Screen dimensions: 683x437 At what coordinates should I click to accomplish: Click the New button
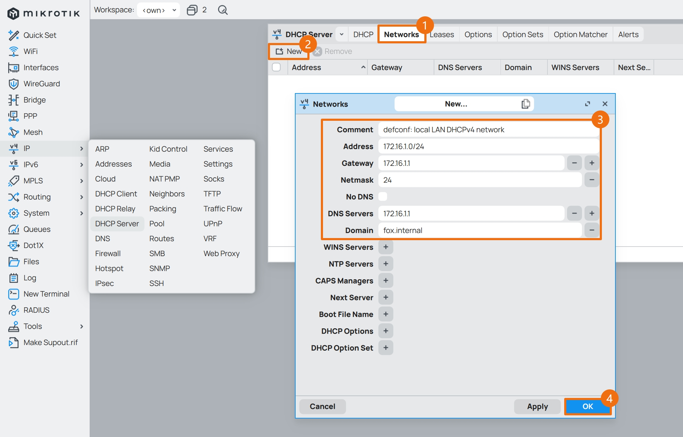(289, 51)
